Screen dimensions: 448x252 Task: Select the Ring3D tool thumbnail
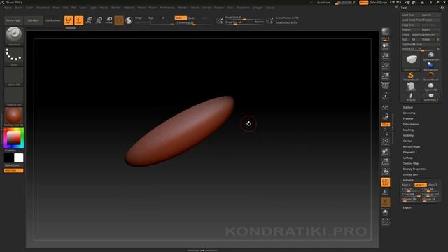pos(411,97)
